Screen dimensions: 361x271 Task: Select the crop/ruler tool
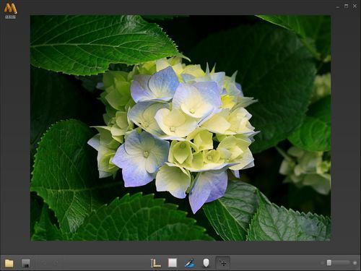155,263
